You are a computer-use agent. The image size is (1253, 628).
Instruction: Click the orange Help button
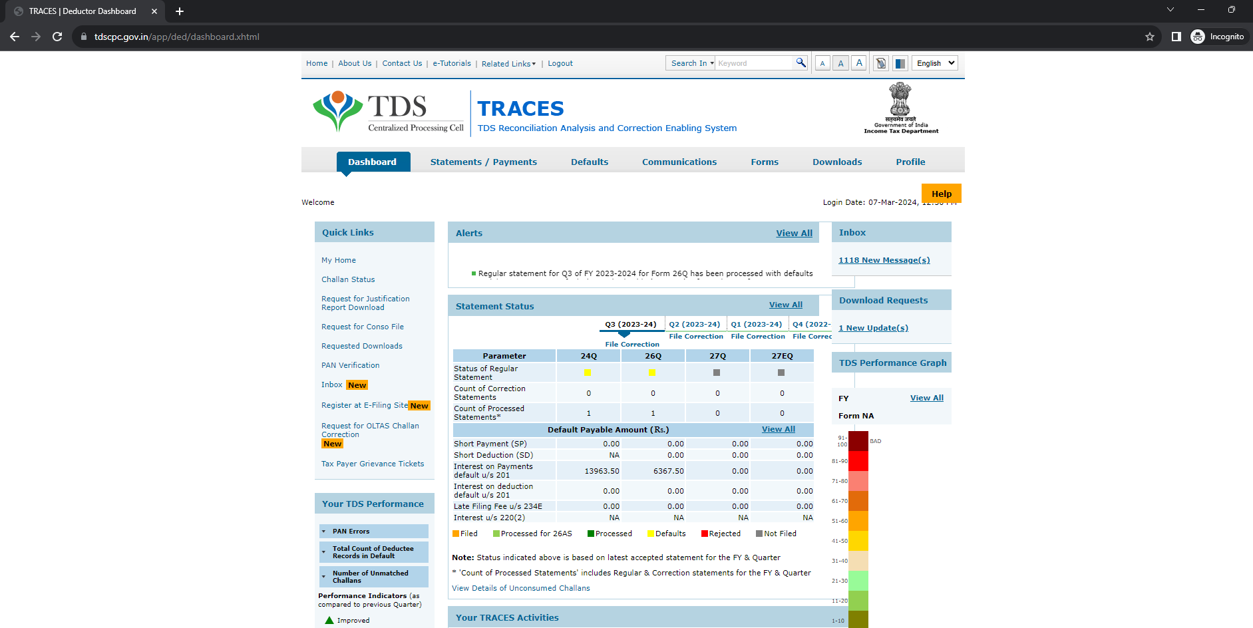tap(942, 193)
